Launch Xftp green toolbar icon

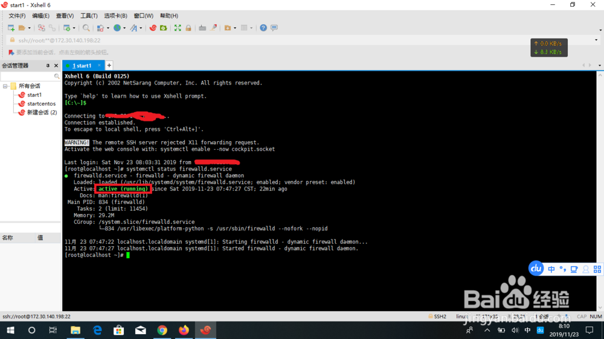[164, 28]
